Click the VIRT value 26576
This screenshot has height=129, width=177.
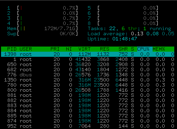click(x=83, y=75)
